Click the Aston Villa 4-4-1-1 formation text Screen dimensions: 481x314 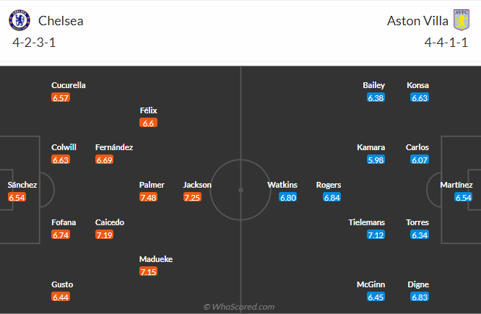tap(446, 43)
